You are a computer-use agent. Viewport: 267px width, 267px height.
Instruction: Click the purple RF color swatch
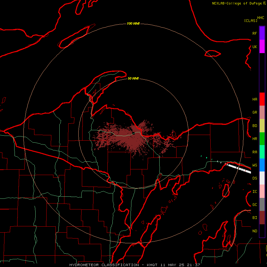262,33
